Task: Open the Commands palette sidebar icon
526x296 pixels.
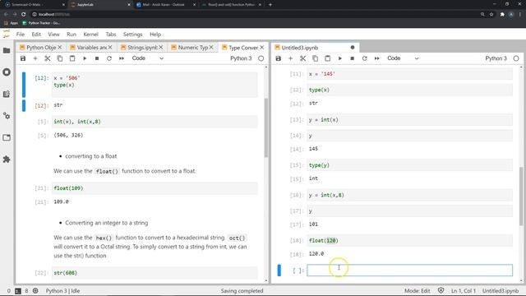Action: point(7,94)
